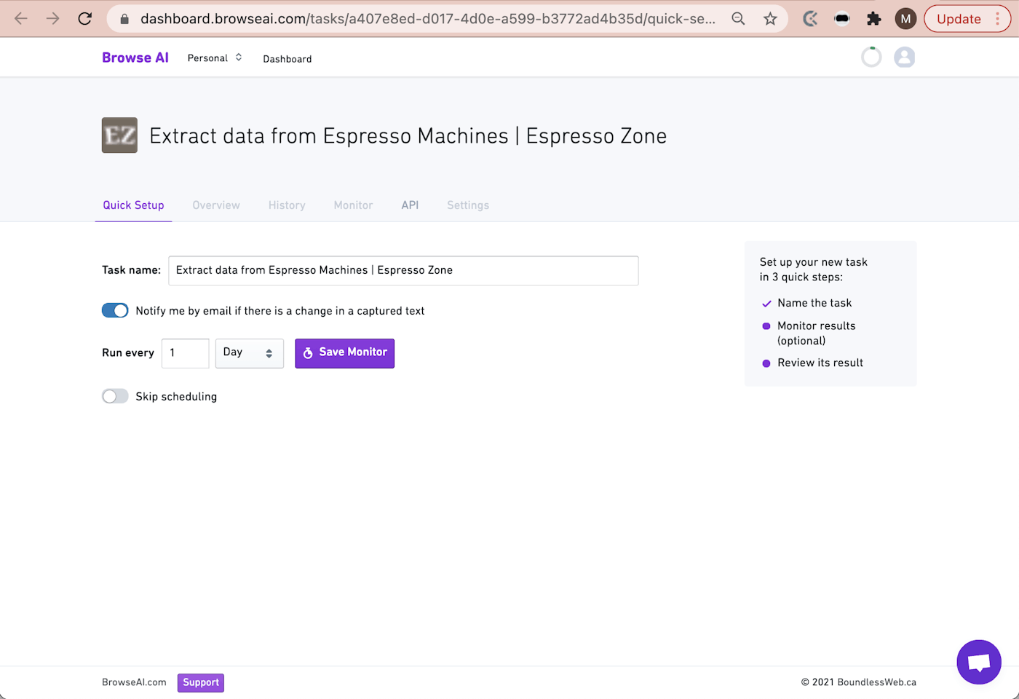Viewport: 1019px width, 699px height.
Task: Click the 'Review its result' step
Action: point(820,363)
